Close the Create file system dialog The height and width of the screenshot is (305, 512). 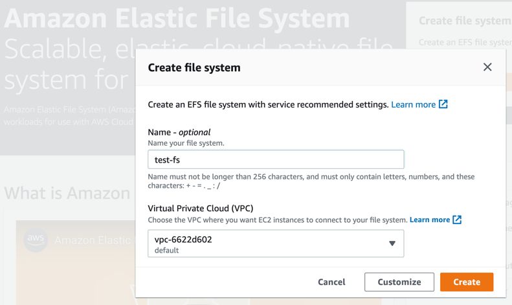click(x=487, y=67)
